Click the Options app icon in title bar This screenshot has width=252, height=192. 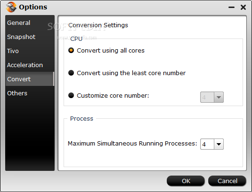11,7
